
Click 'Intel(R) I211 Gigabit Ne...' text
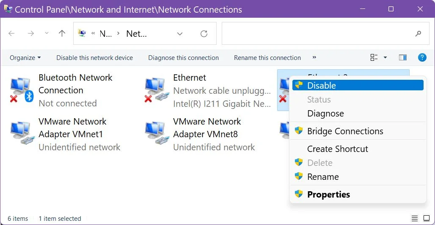(222, 103)
